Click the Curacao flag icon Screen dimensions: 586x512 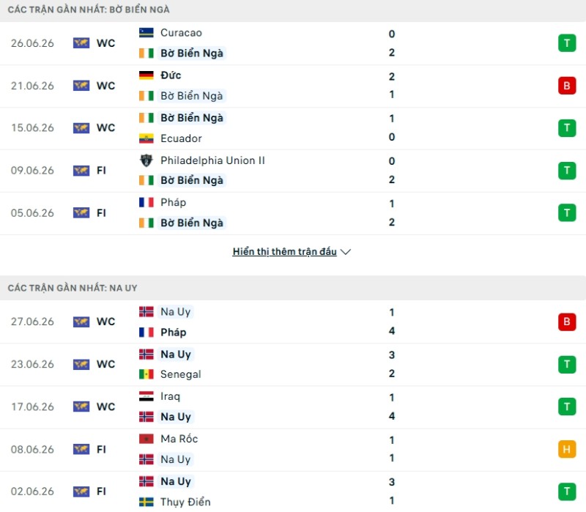(146, 32)
